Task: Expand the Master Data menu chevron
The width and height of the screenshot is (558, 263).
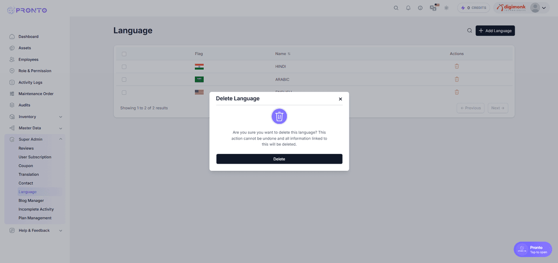Action: 60,128
